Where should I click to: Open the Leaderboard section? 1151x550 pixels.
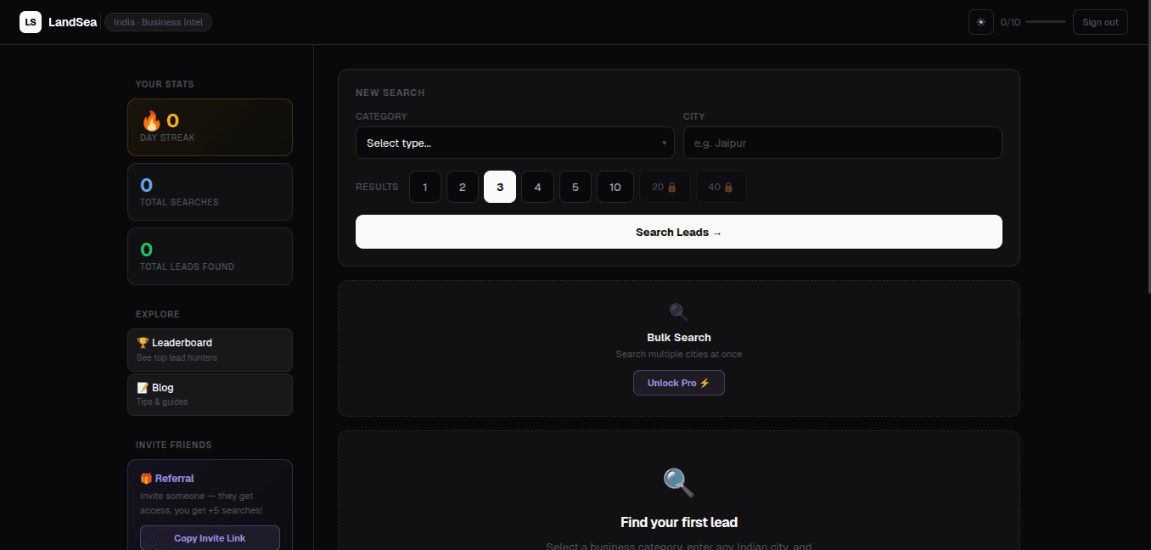pos(210,349)
